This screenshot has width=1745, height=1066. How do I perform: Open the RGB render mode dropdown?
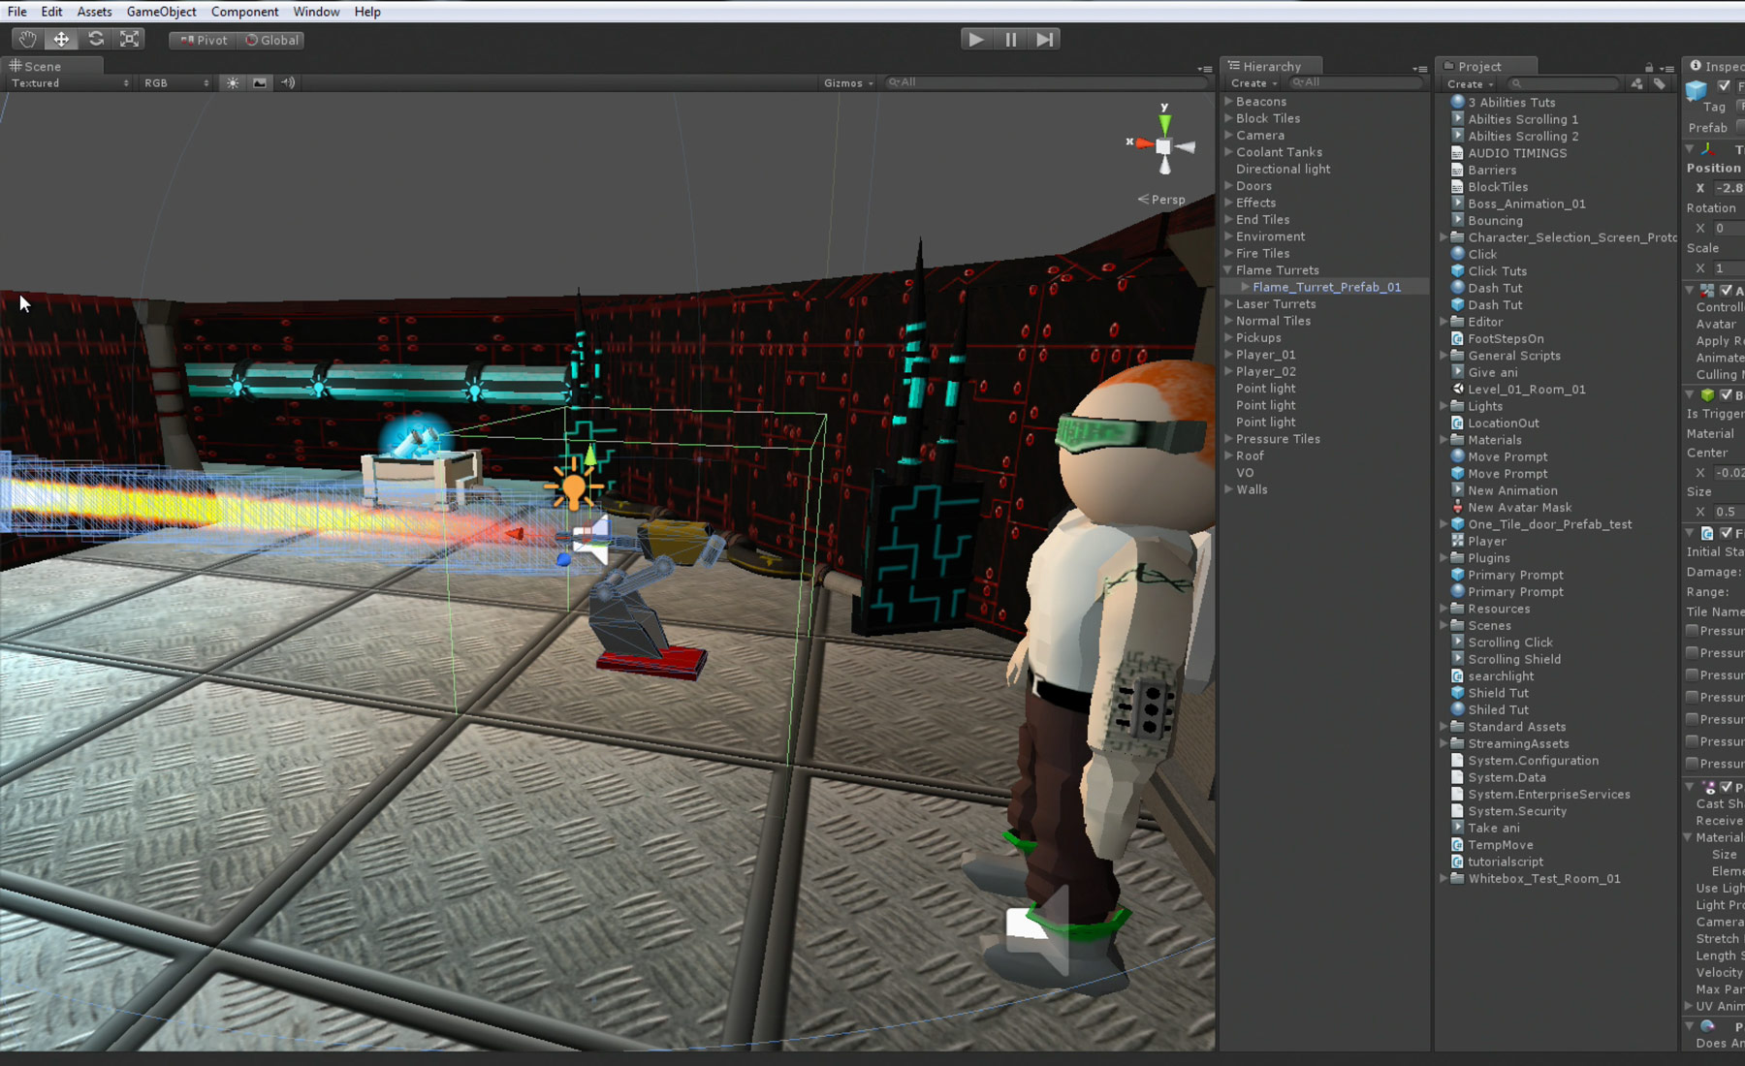point(176,83)
